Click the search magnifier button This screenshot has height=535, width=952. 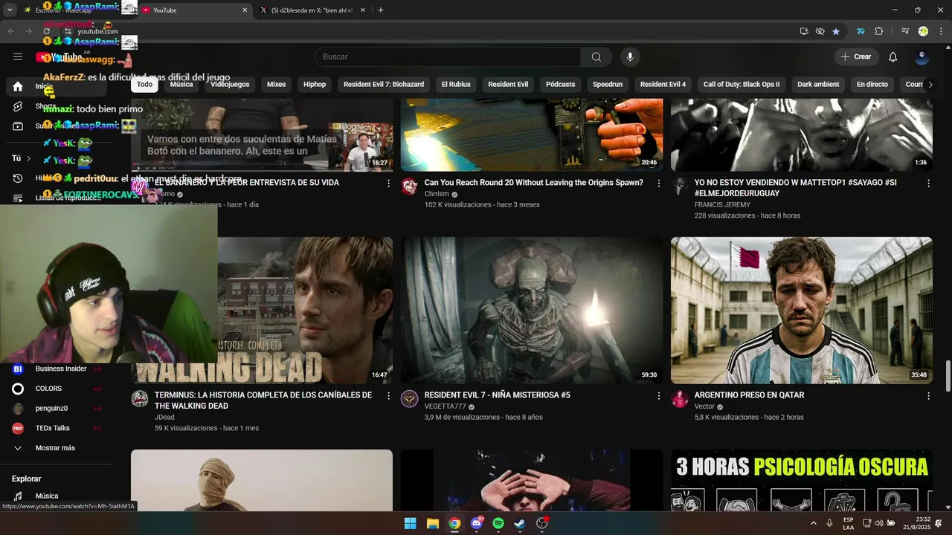tap(596, 57)
